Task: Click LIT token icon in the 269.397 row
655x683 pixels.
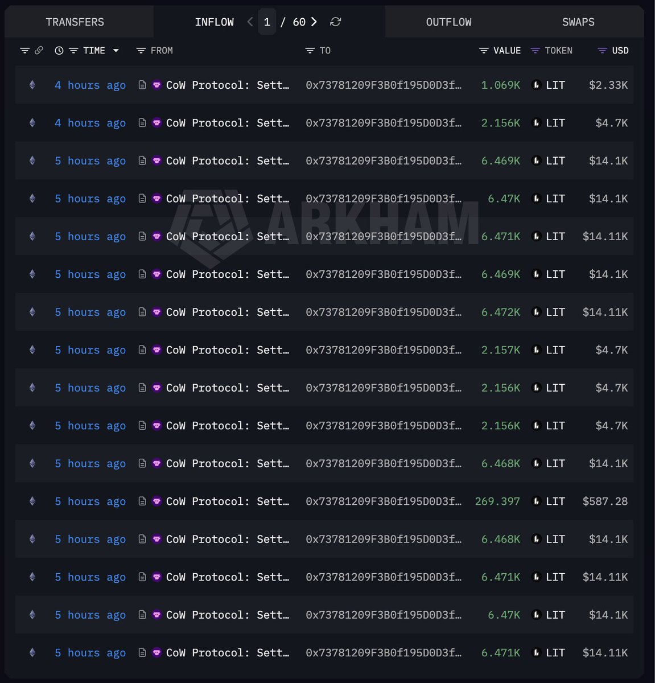Action: tap(535, 501)
